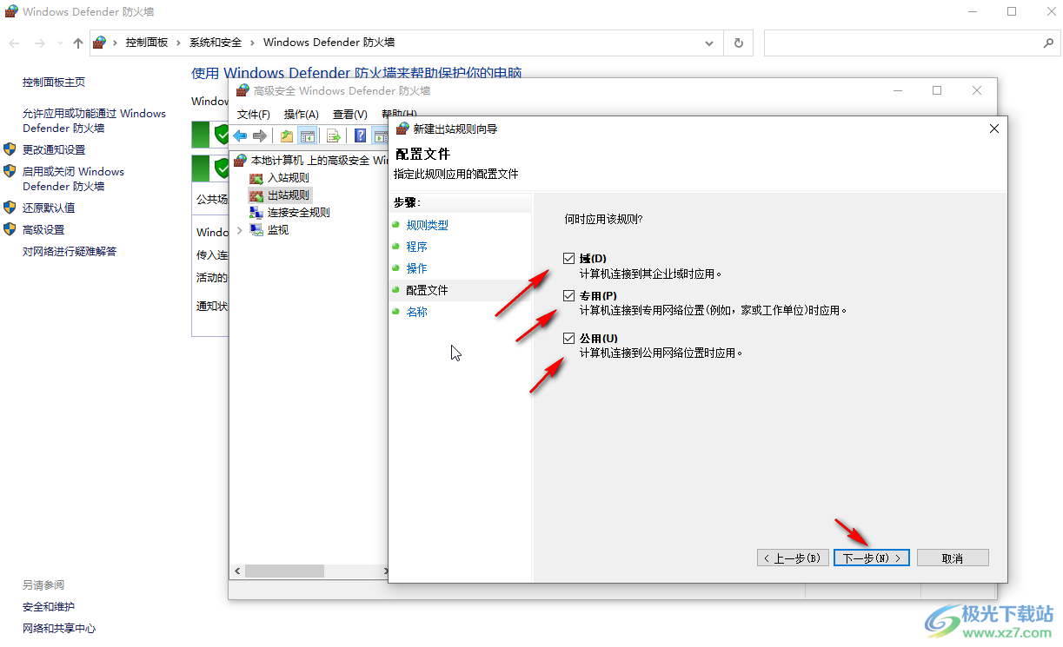Open 控制面板主页 link
Viewport: 1063px width, 647px height.
[54, 82]
